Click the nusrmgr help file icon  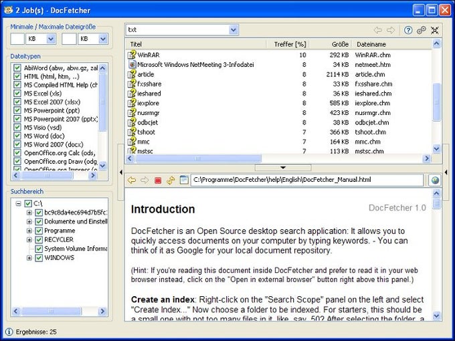(132, 112)
